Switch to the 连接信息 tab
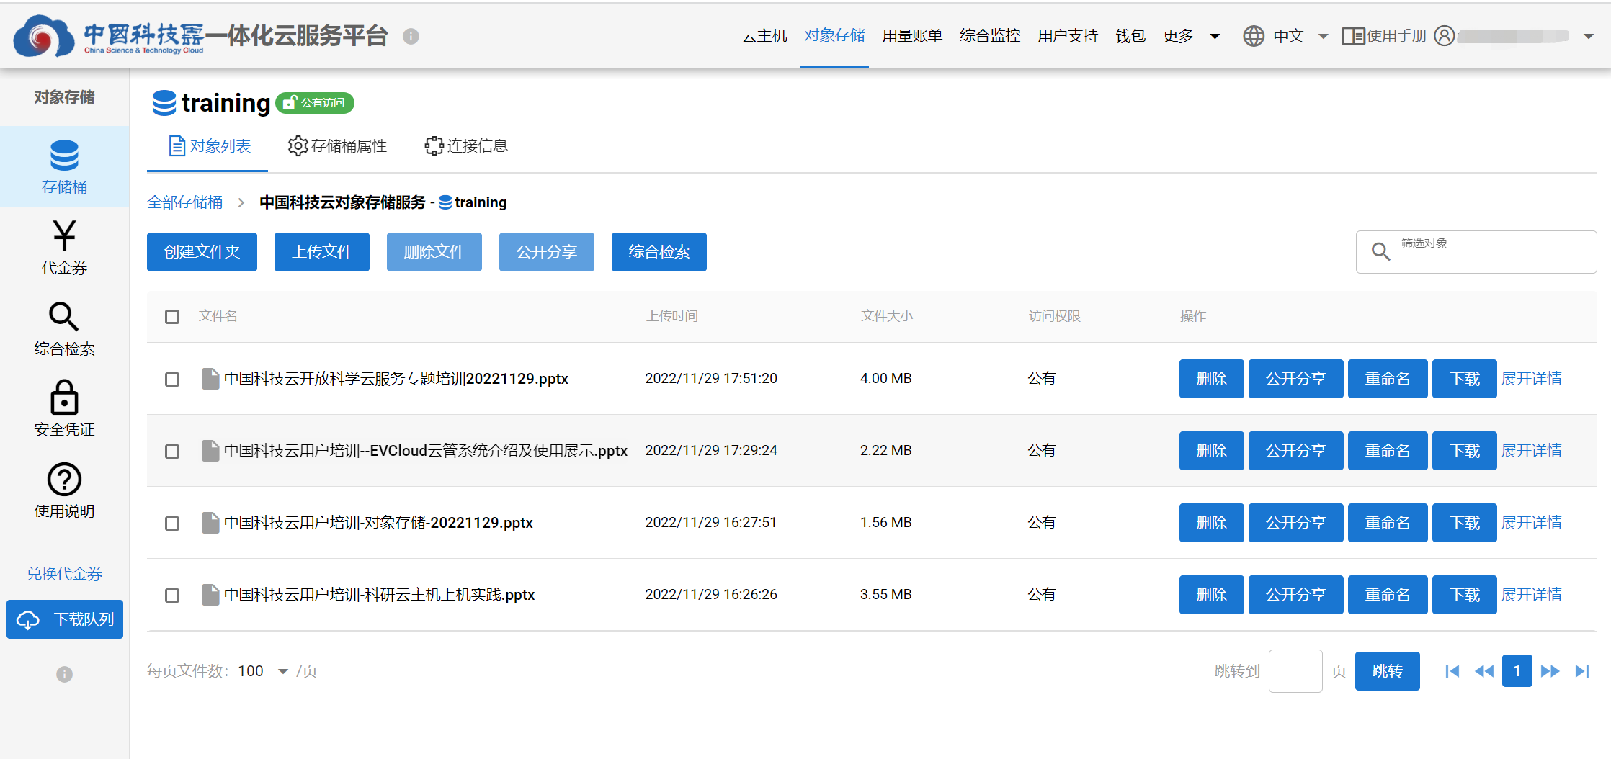Image resolution: width=1611 pixels, height=759 pixels. pos(466,146)
